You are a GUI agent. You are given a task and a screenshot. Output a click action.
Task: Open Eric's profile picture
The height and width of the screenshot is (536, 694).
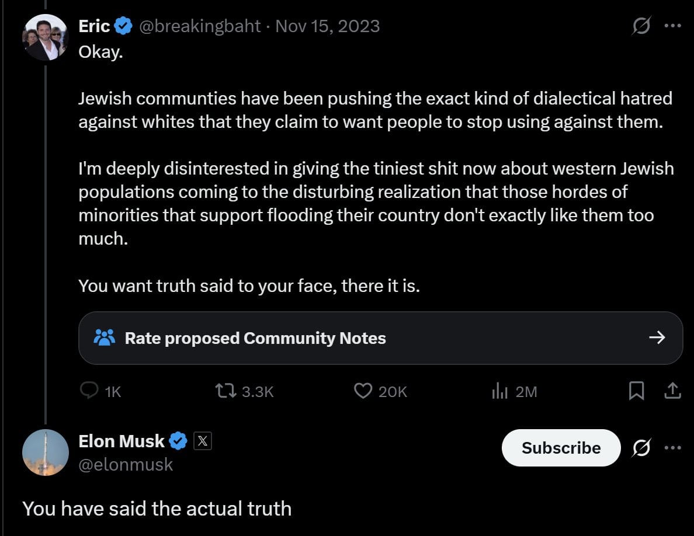click(x=45, y=37)
